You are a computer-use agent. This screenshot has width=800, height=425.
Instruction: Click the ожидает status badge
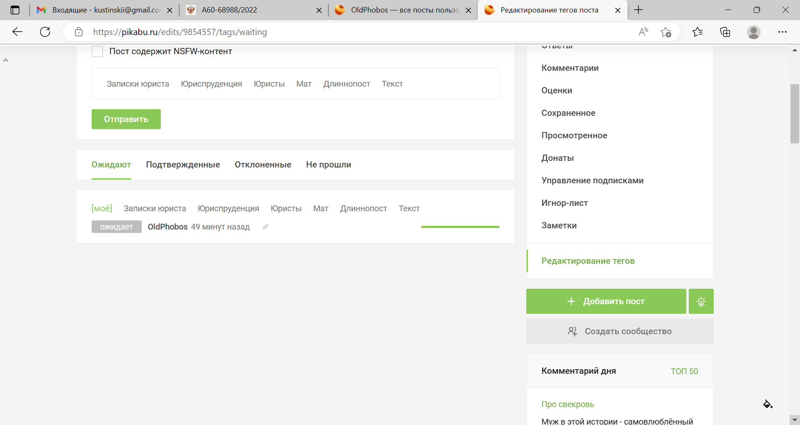point(117,227)
